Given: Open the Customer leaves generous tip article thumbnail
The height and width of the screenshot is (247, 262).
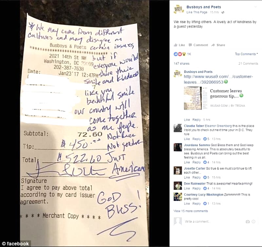Looking at the screenshot, I should [x=196, y=98].
